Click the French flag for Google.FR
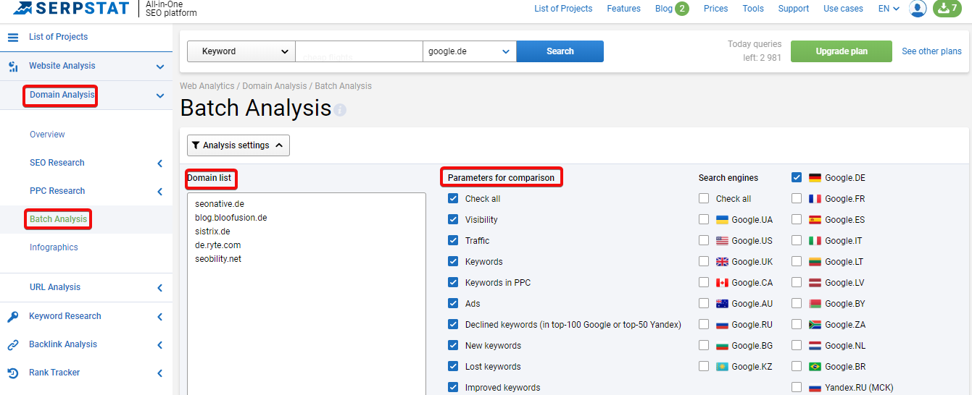This screenshot has height=395, width=972. [815, 199]
